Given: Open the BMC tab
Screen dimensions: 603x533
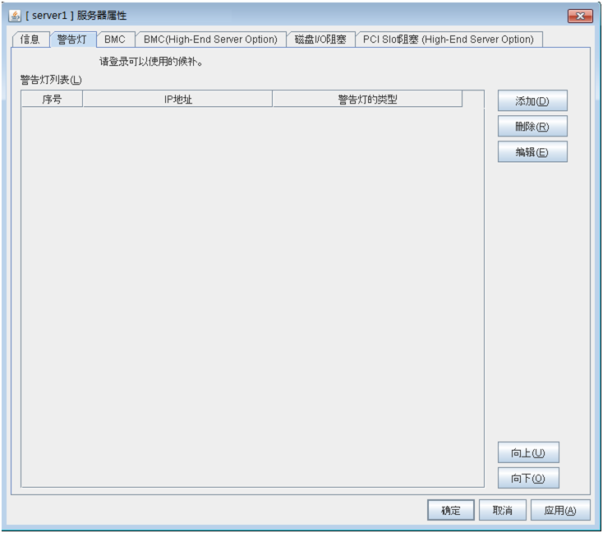Looking at the screenshot, I should pos(115,39).
